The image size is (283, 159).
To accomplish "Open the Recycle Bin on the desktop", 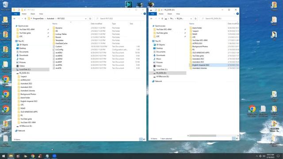I will [5, 6].
